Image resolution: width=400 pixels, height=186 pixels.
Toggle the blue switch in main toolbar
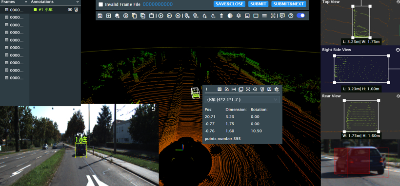pyautogui.click(x=301, y=16)
